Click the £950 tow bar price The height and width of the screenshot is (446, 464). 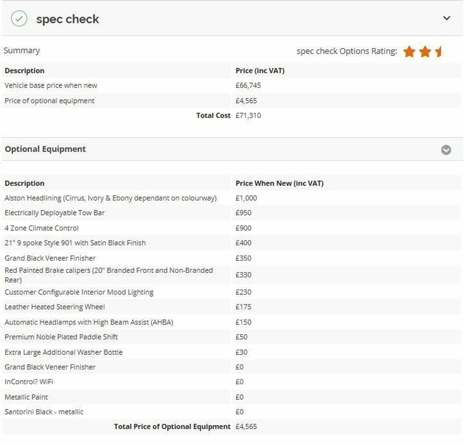[243, 213]
